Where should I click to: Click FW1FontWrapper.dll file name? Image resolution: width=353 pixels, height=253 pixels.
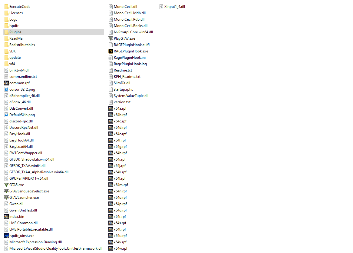(x=26, y=153)
